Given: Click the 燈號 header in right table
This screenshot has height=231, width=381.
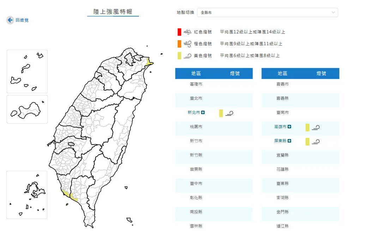Looking at the screenshot, I should point(321,73).
